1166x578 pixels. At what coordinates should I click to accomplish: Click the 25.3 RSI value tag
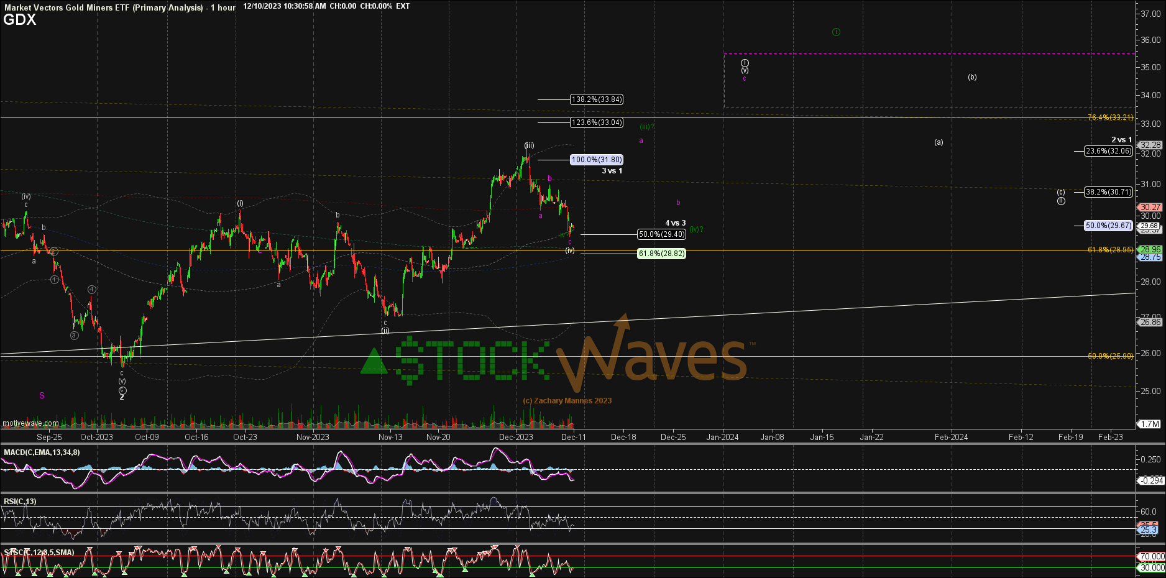[x=1149, y=530]
